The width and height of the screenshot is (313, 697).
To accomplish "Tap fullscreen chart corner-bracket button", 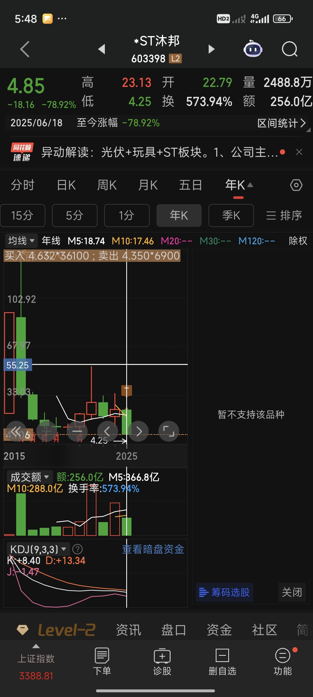I will [x=169, y=431].
